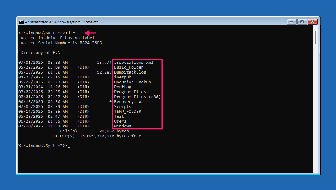Click the window title text X:\windows\system32\cmd.exe
336x190 pixels.
click(74, 22)
